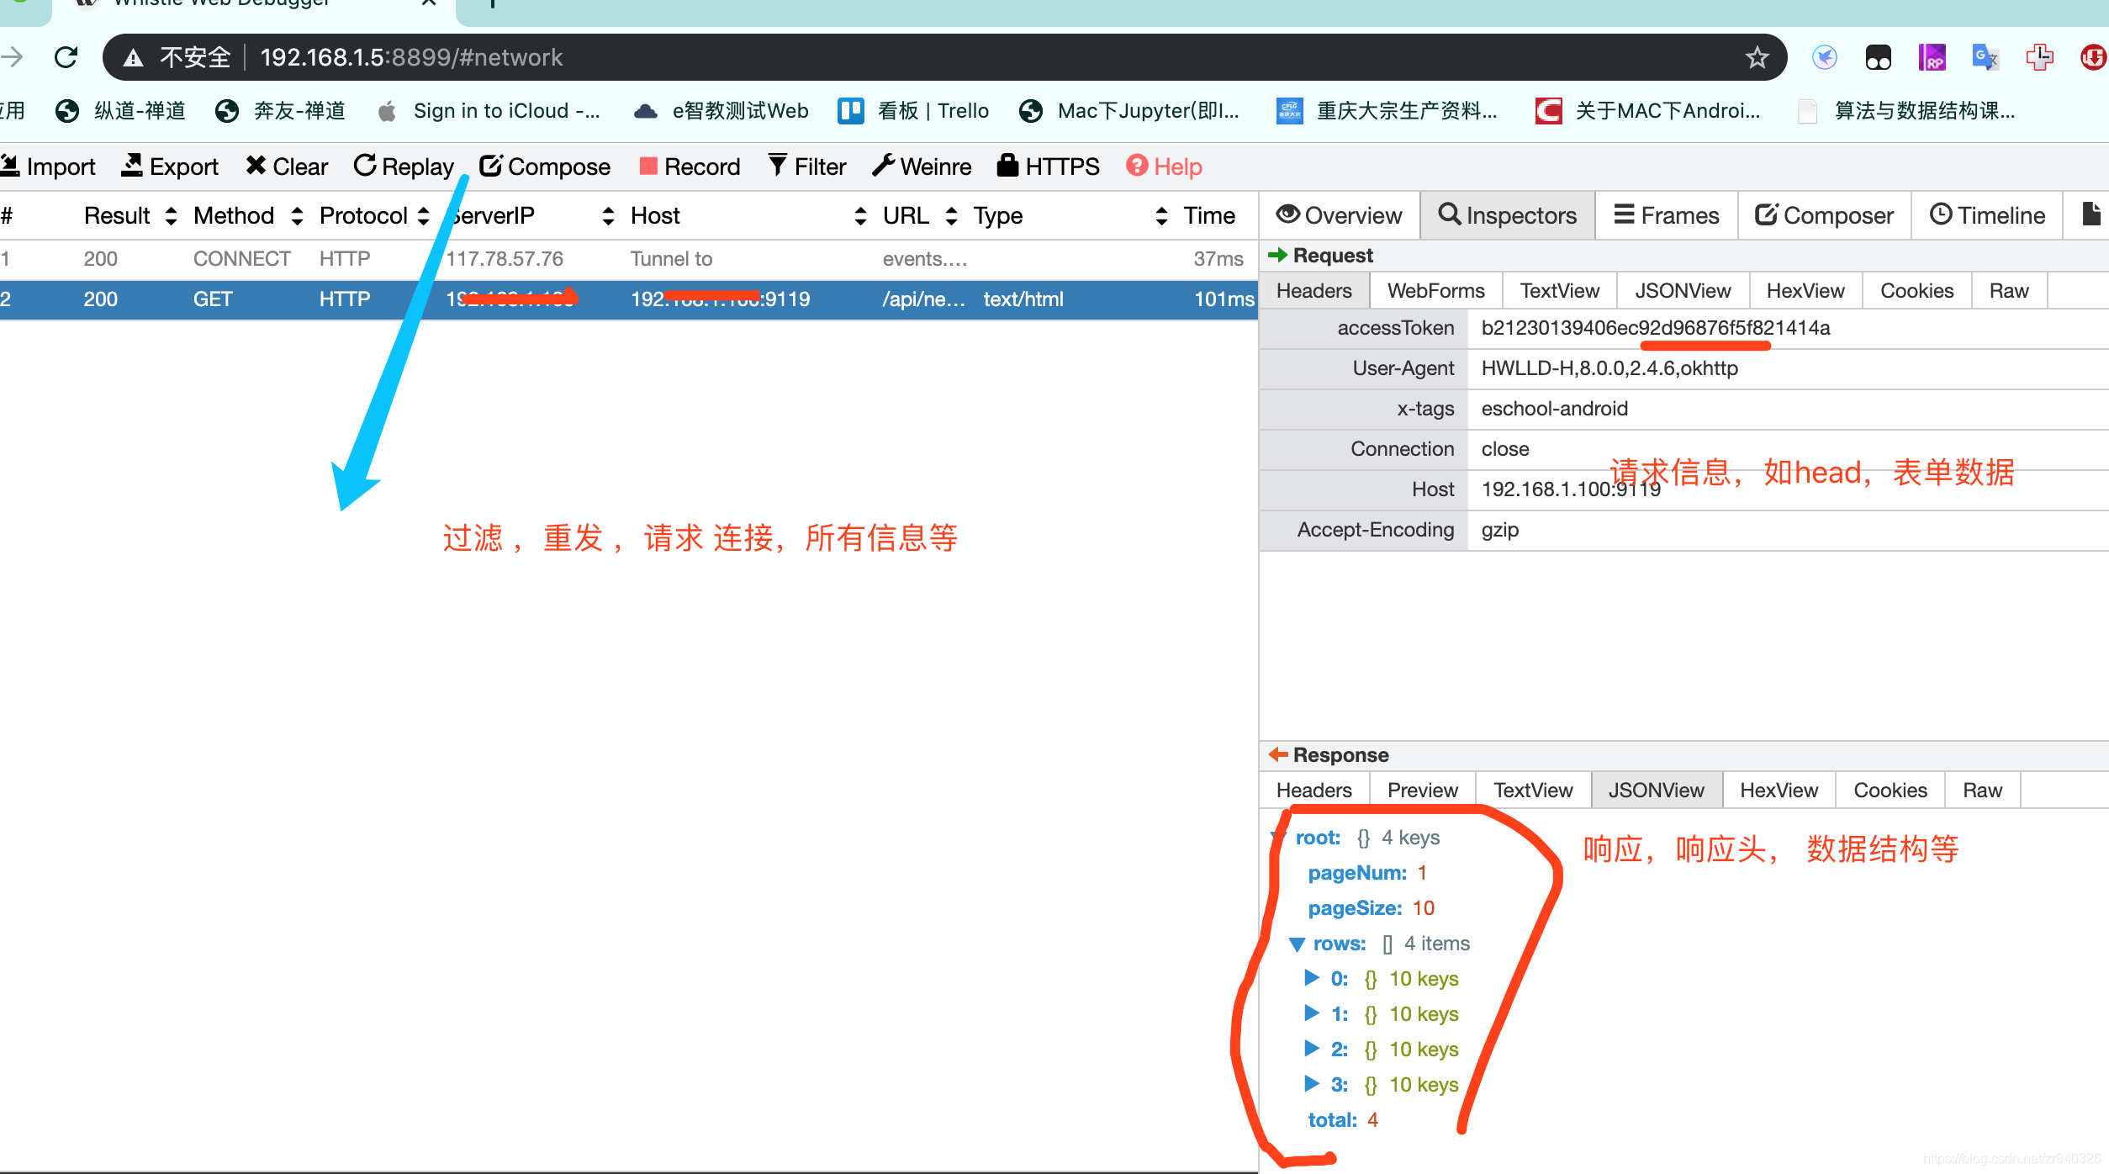Screen dimensions: 2109x1174
Task: Clear captured sessions with Clear
Action: tap(287, 167)
